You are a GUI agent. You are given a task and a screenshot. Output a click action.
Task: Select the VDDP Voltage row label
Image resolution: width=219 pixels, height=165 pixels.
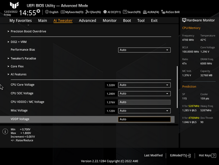coord(20,119)
